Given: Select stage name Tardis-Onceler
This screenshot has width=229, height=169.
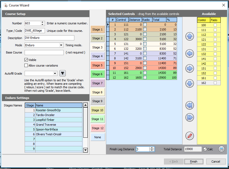Looking at the screenshot, I should point(59,115).
